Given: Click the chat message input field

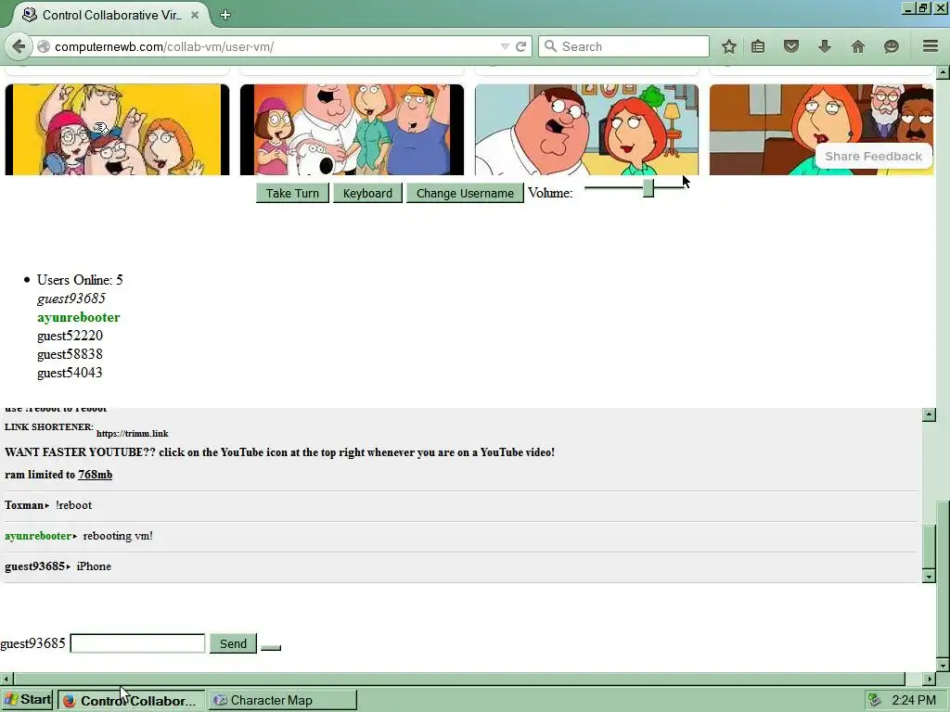Looking at the screenshot, I should (x=137, y=643).
